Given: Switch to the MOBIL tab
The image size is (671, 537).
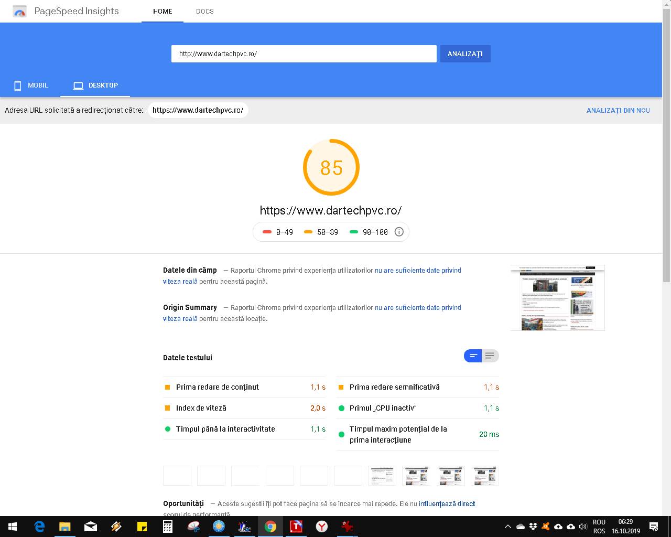Looking at the screenshot, I should [30, 85].
